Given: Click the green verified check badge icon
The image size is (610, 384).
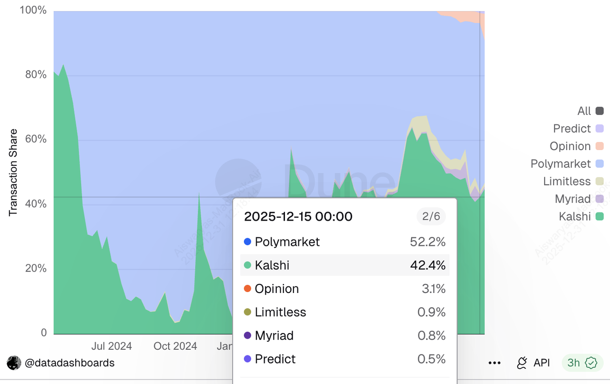Looking at the screenshot, I should [591, 363].
